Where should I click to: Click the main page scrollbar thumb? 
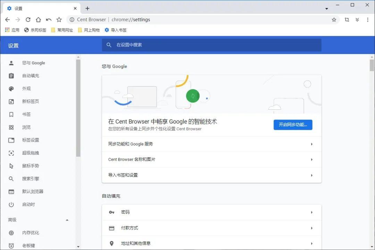tap(372, 65)
